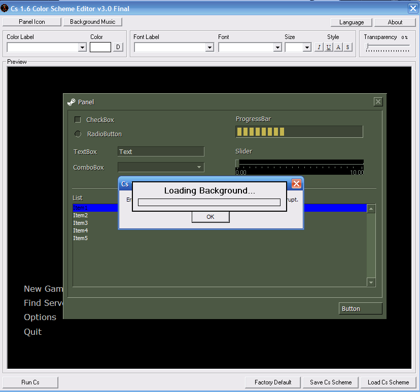
Task: Click the Panel Icon button
Action: [32, 22]
